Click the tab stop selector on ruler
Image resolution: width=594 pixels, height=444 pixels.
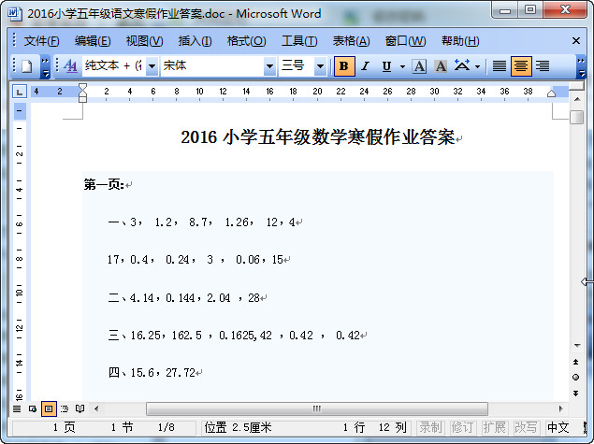point(20,92)
